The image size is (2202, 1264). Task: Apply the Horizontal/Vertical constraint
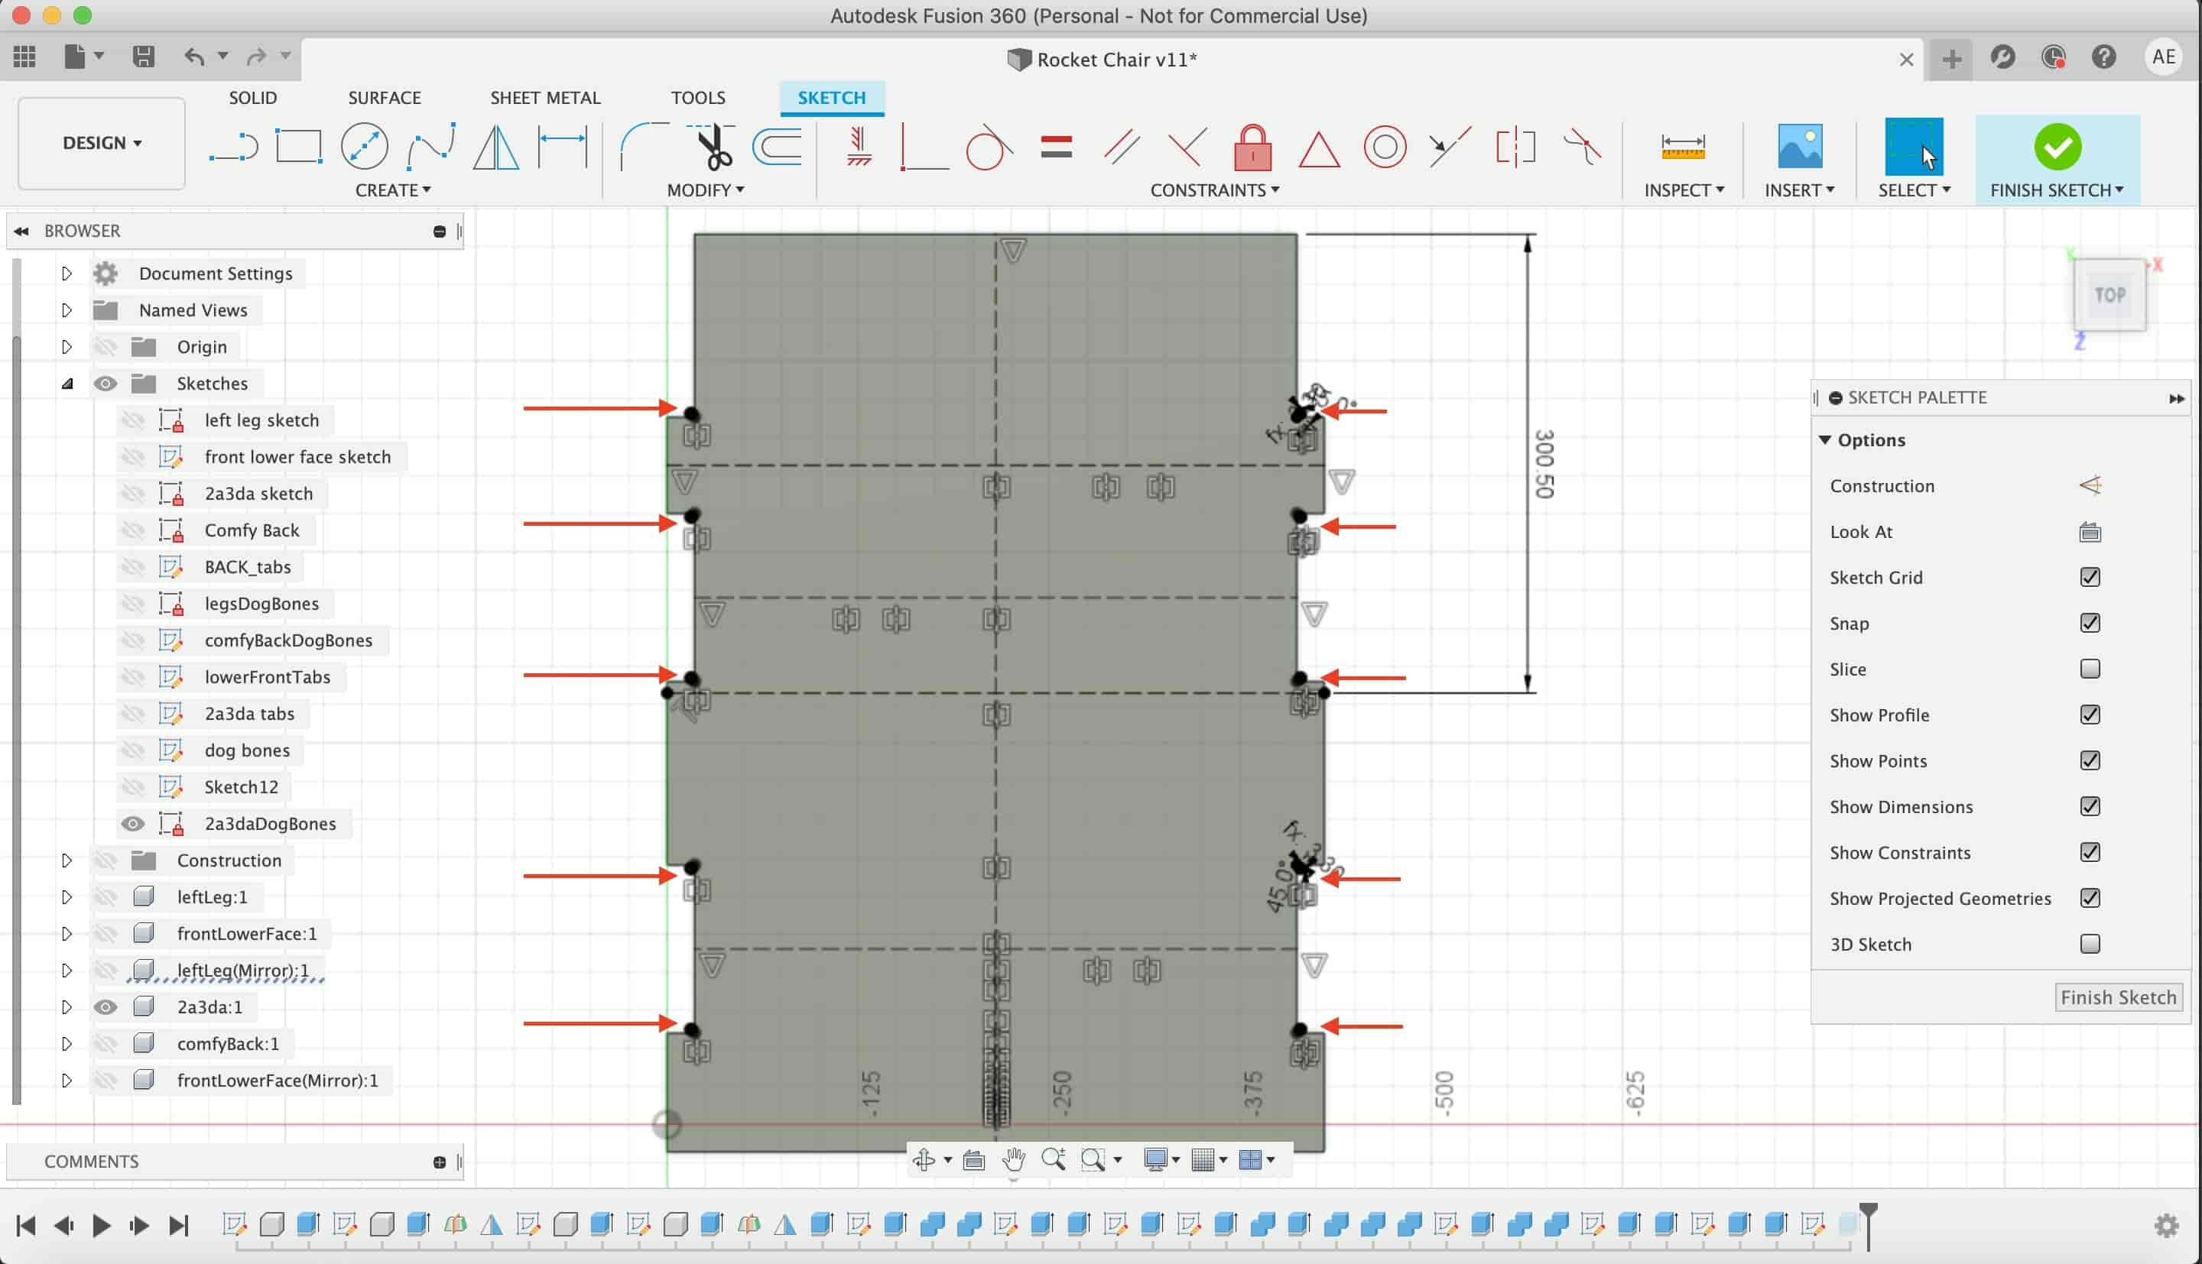[858, 146]
